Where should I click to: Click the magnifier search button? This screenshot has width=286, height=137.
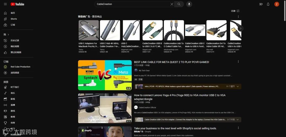click(x=179, y=4)
